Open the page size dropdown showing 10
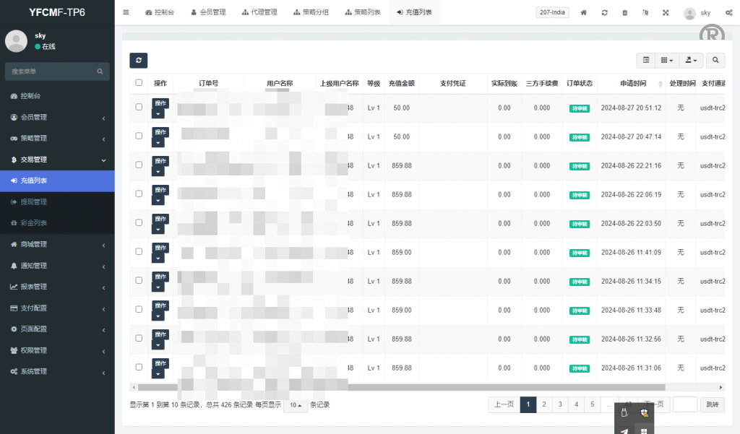Image resolution: width=740 pixels, height=434 pixels. coord(296,405)
